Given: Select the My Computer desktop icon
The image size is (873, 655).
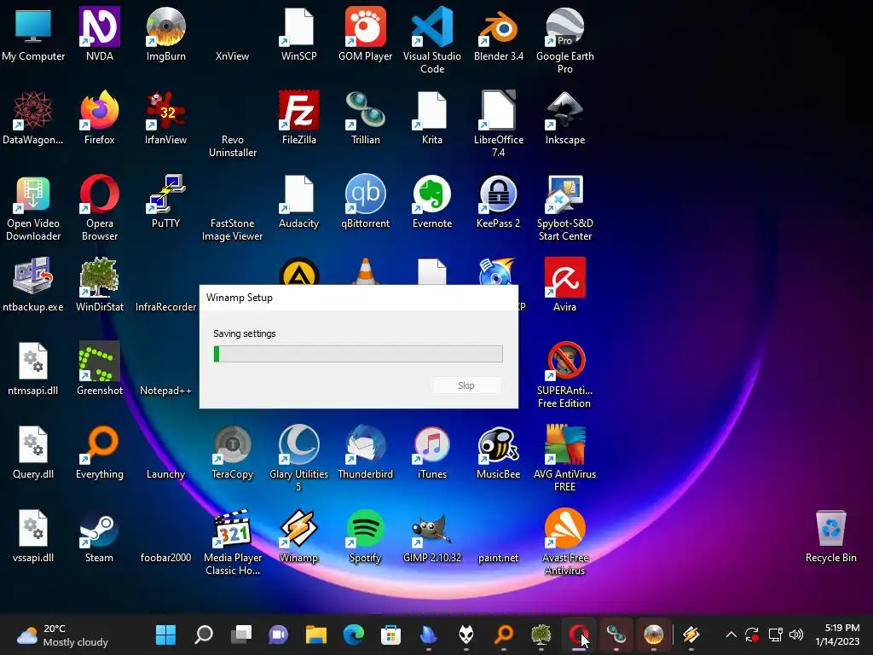Looking at the screenshot, I should pos(33,26).
